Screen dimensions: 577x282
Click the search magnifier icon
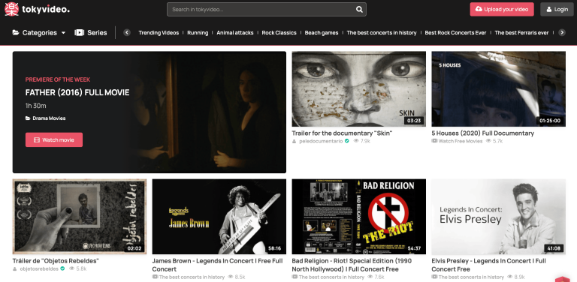coord(359,10)
